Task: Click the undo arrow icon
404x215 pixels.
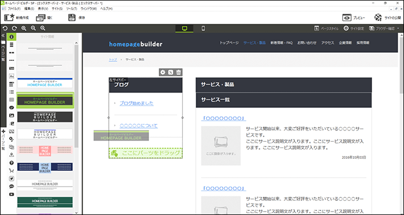Action: click(x=5, y=28)
